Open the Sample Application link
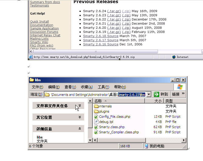This screenshot has width=203, height=161. point(44,28)
